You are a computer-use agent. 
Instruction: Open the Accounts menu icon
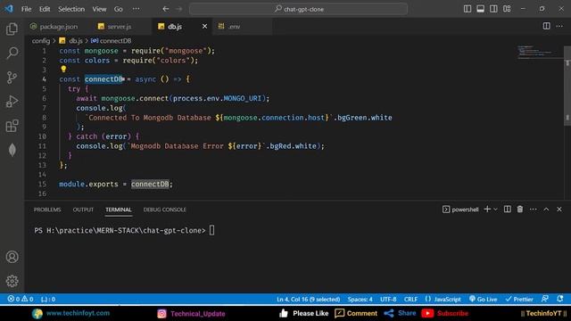[x=12, y=257]
